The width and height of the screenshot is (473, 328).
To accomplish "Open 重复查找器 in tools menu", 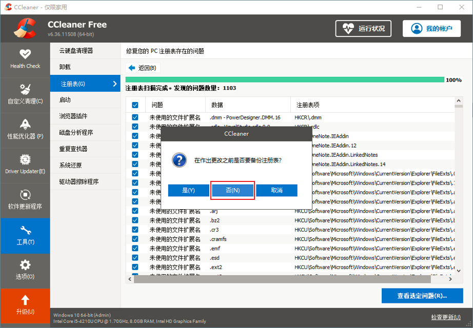I will click(x=85, y=149).
